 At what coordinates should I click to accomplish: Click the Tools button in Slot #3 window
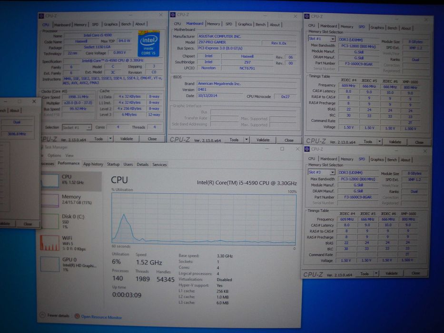click(365, 274)
